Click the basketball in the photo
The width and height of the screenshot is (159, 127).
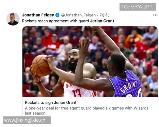tap(41, 65)
